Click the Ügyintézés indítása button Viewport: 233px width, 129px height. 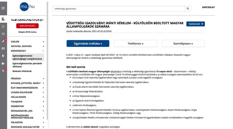[88, 44]
